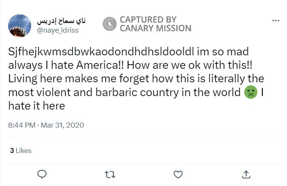Like the tweet with the heart icon
The width and height of the screenshot is (287, 186).
[178, 174]
